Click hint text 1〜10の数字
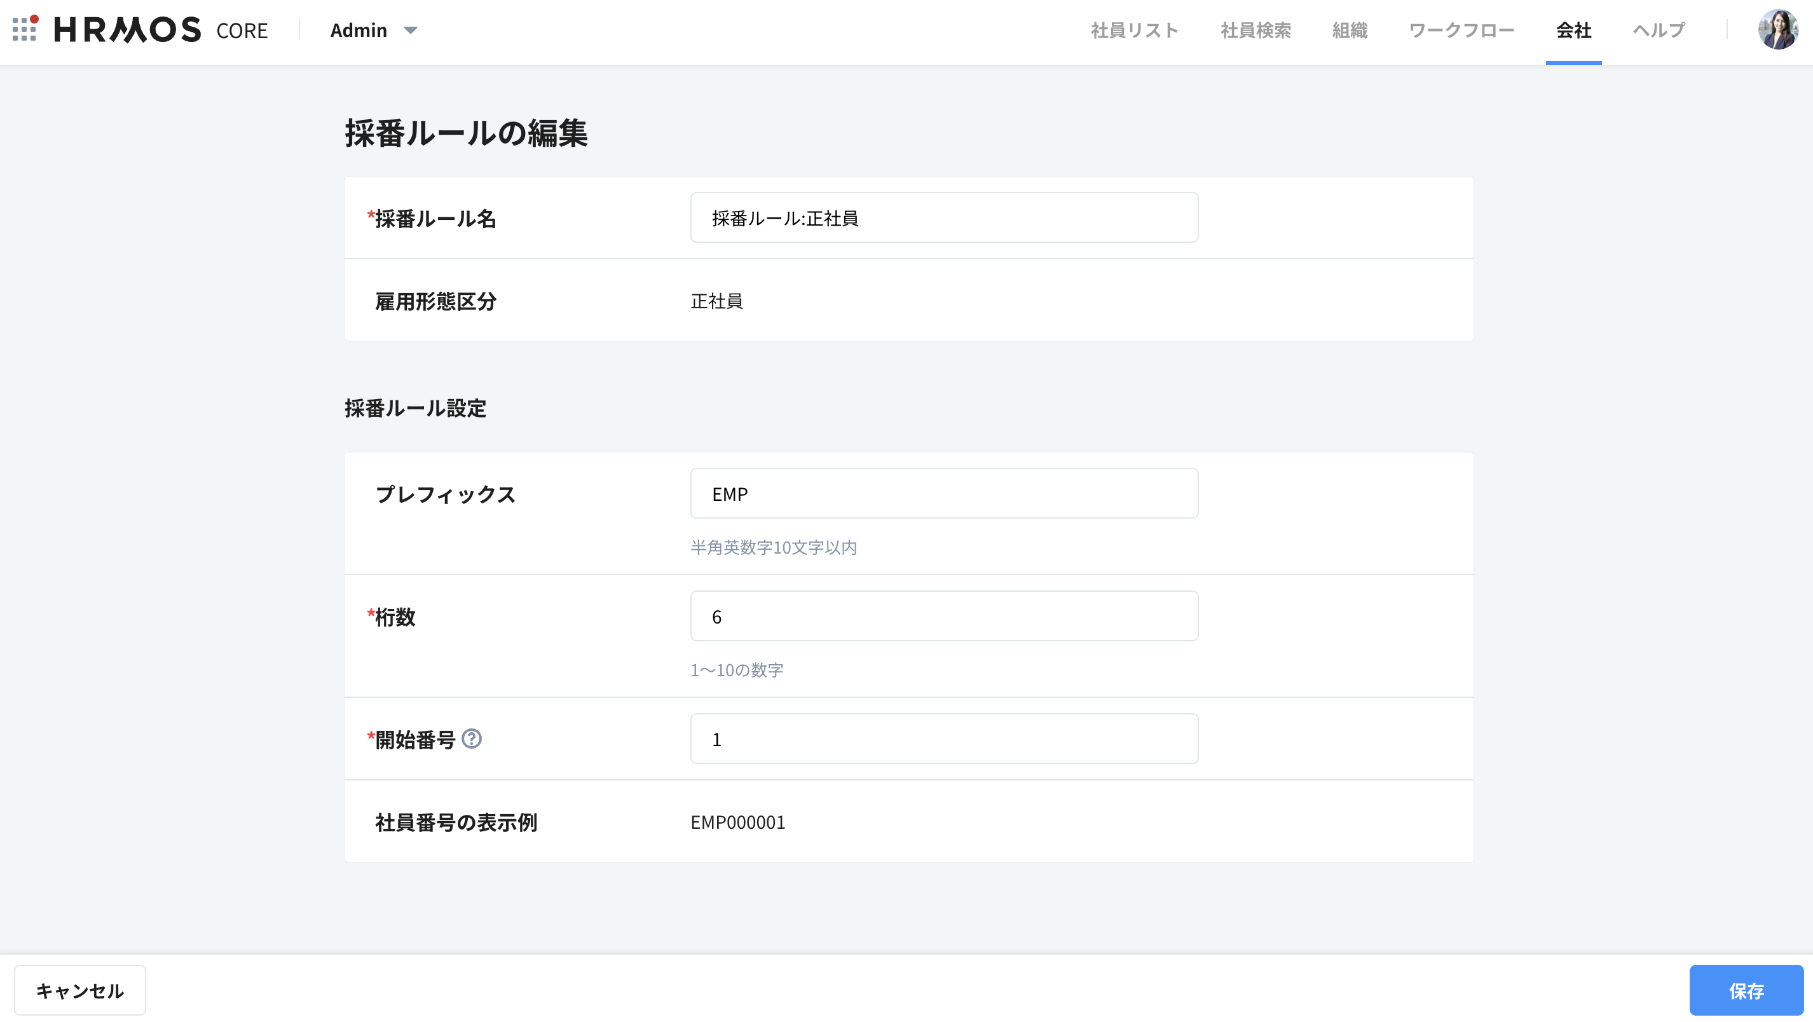Image resolution: width=1813 pixels, height=1022 pixels. (736, 670)
